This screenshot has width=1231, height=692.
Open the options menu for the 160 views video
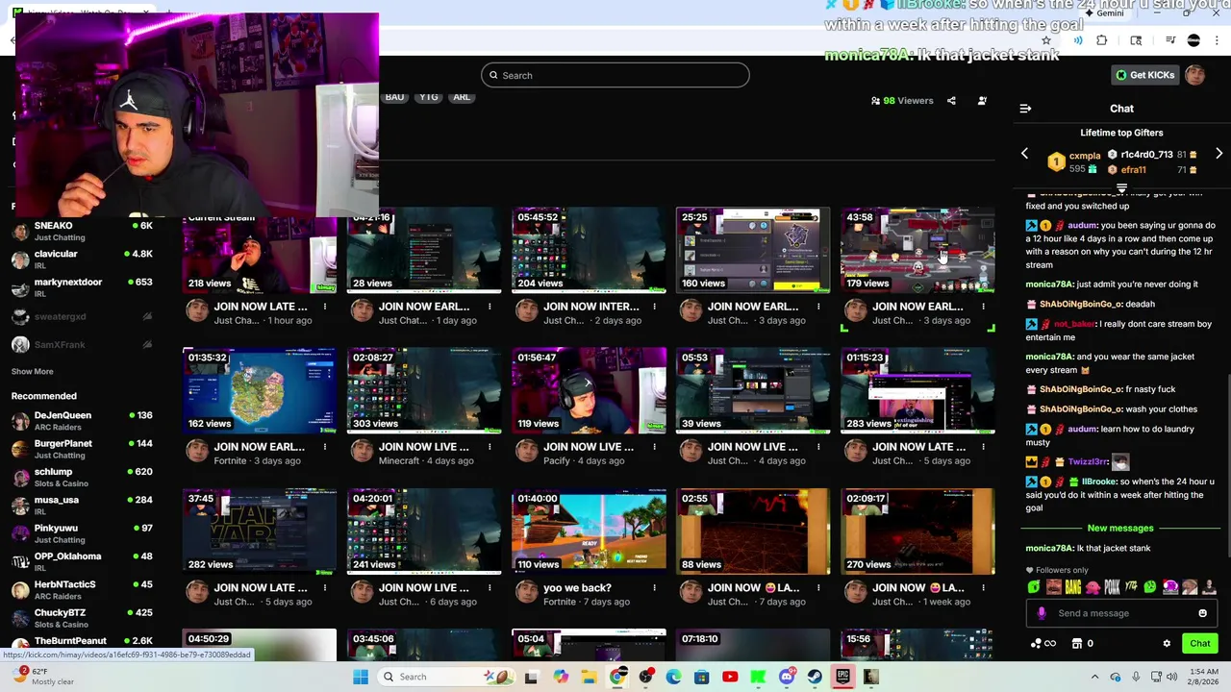coord(818,307)
